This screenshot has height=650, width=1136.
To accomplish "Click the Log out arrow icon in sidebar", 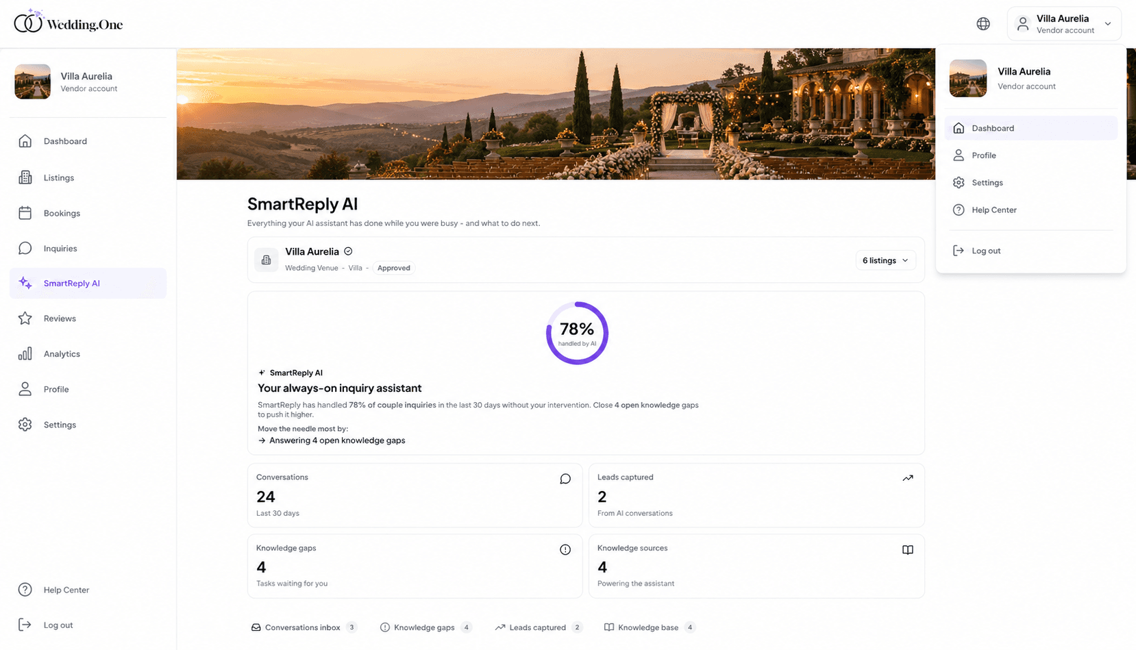I will tap(25, 625).
